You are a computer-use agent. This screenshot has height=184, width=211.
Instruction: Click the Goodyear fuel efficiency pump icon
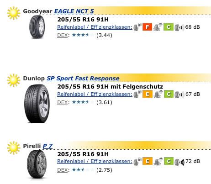point(137,27)
